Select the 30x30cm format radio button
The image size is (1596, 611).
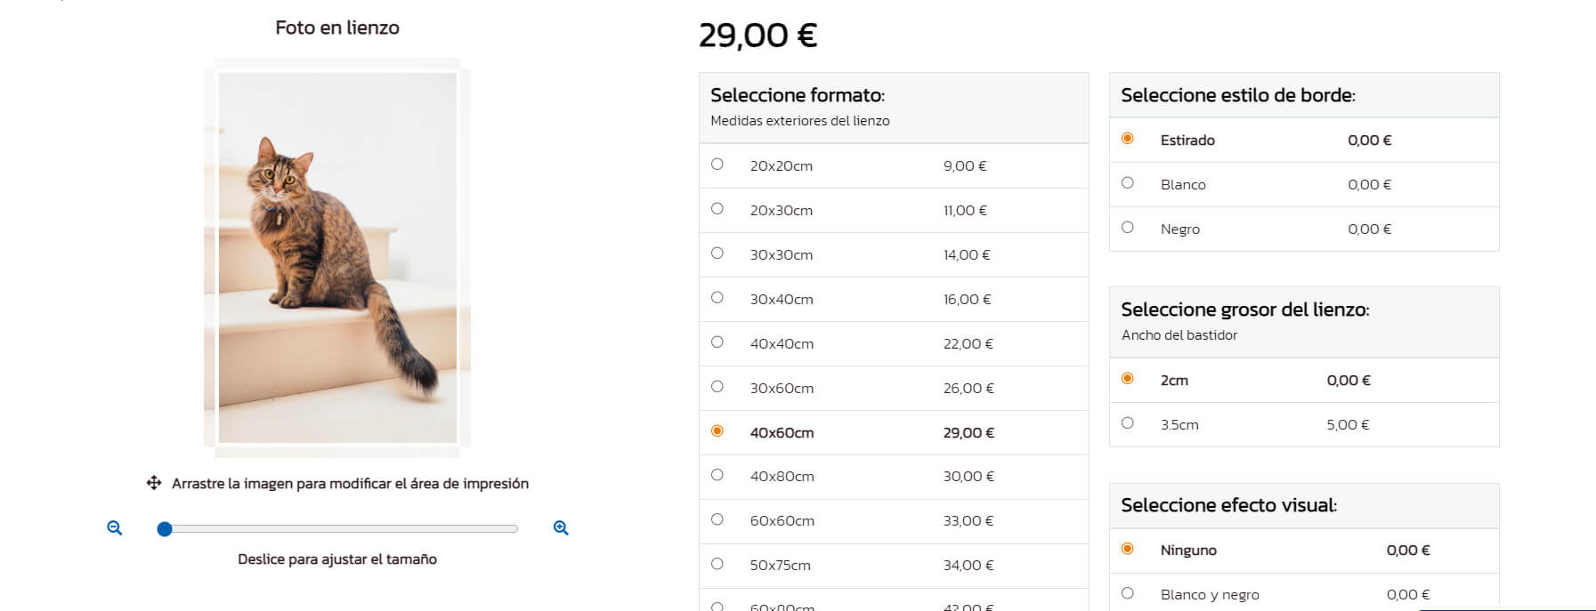coord(717,253)
